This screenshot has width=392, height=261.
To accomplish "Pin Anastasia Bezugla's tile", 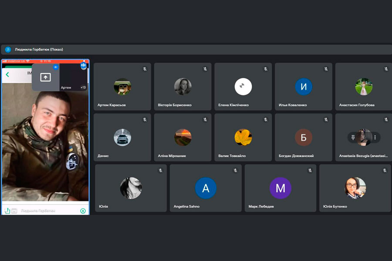I will pos(353,137).
